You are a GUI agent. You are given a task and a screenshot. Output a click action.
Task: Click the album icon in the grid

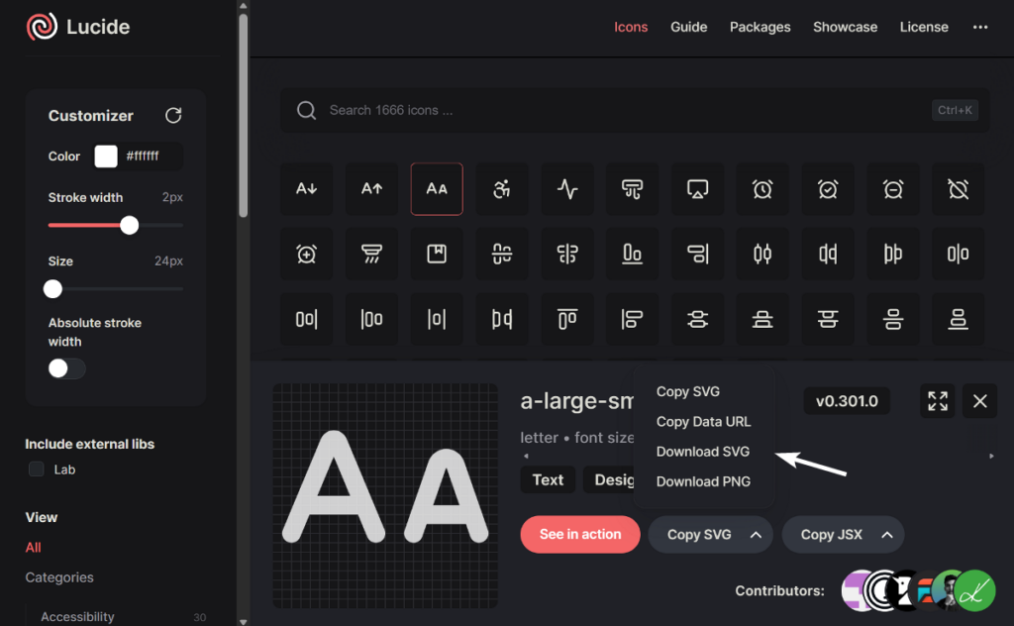click(x=437, y=254)
